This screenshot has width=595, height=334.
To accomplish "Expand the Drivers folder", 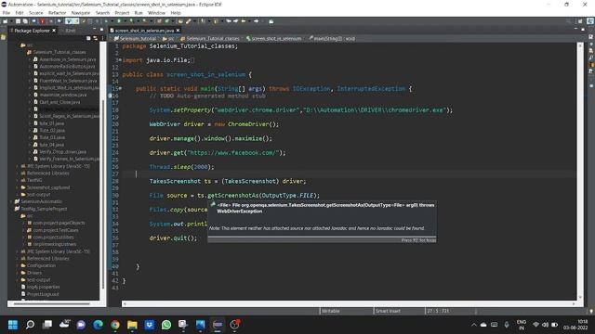I will pyautogui.click(x=17, y=273).
